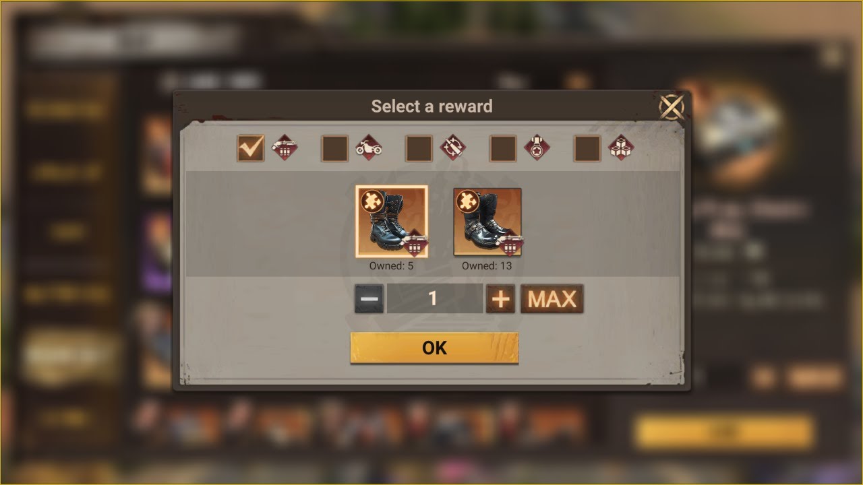Select the shotgun category icon
The width and height of the screenshot is (863, 485).
click(285, 148)
